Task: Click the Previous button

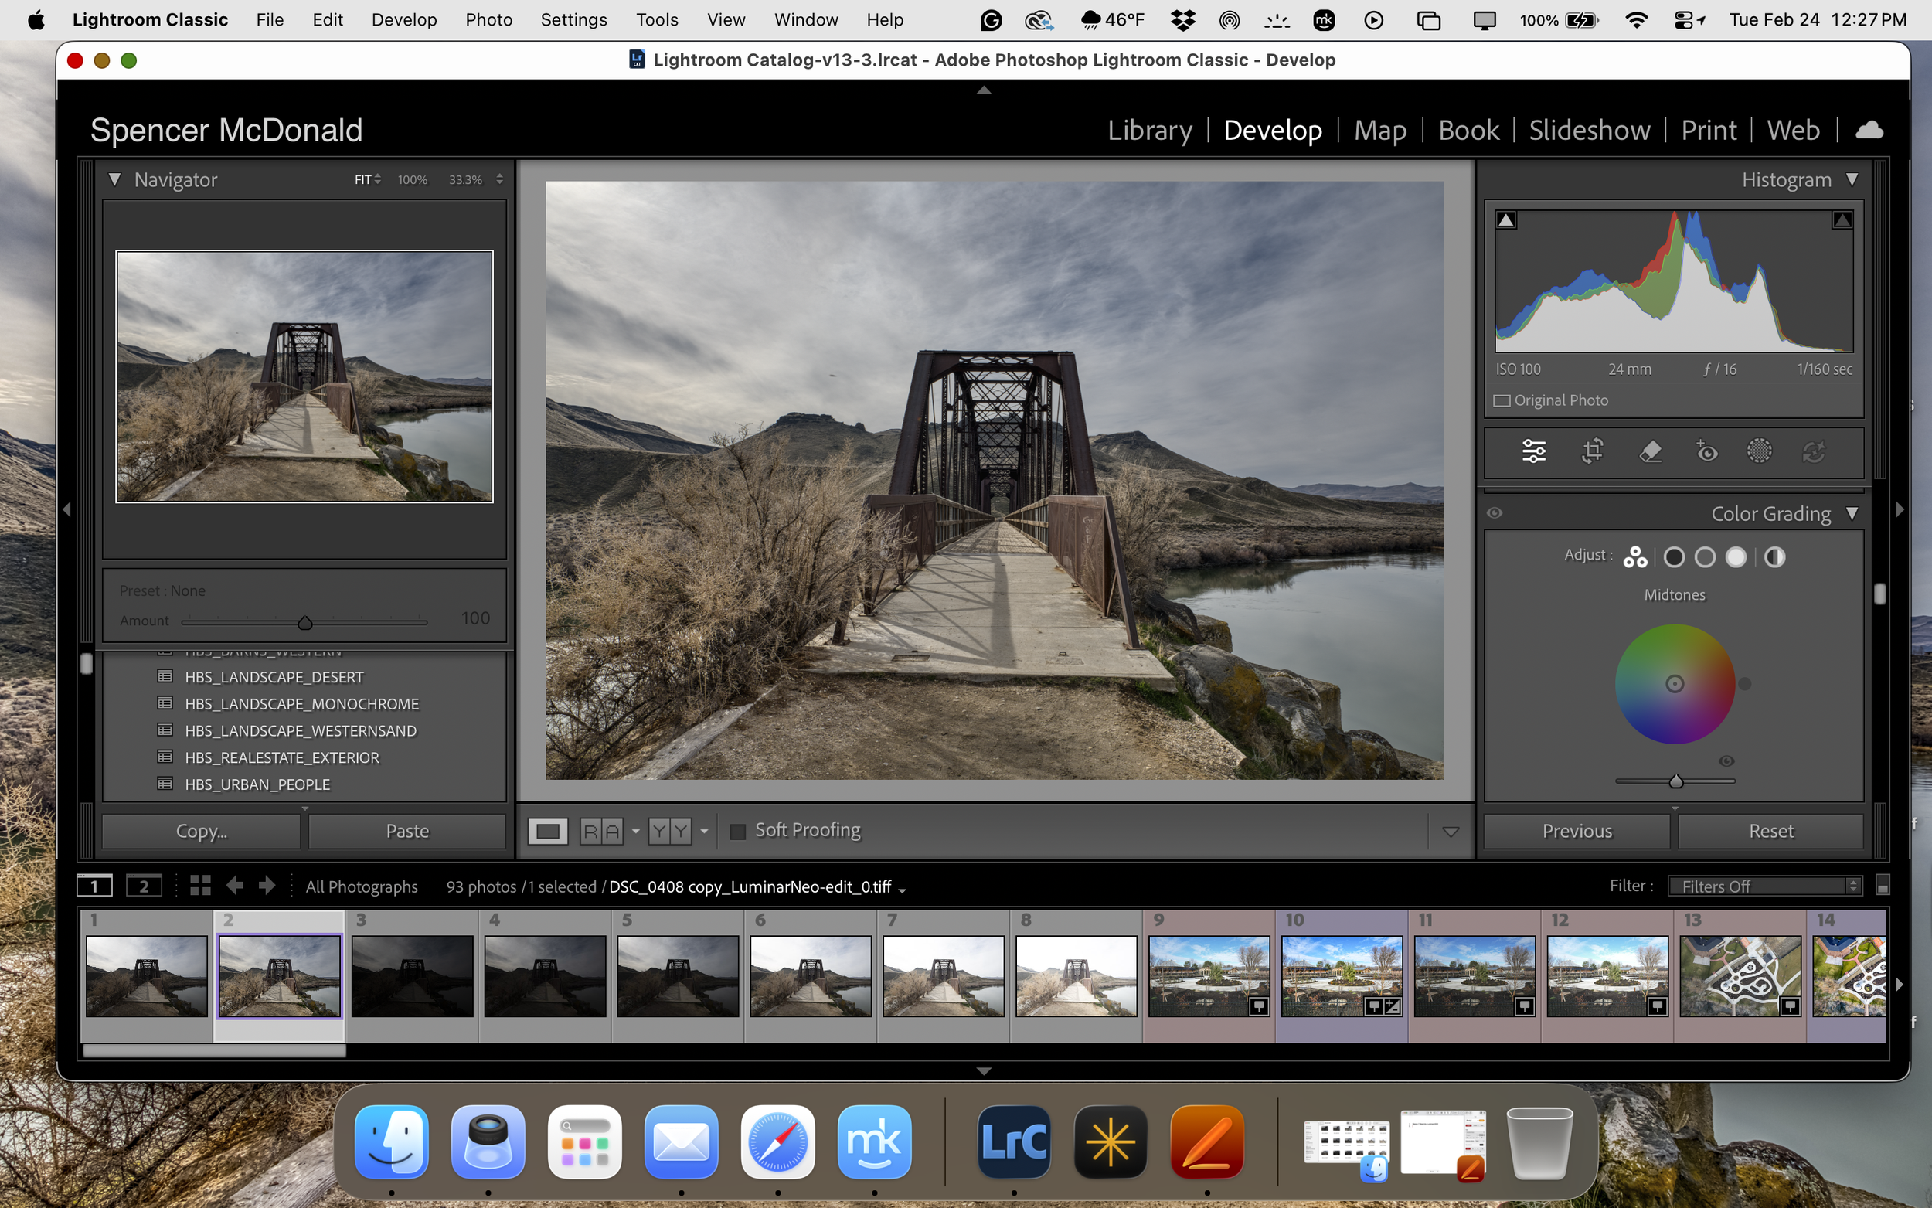Action: (x=1576, y=831)
